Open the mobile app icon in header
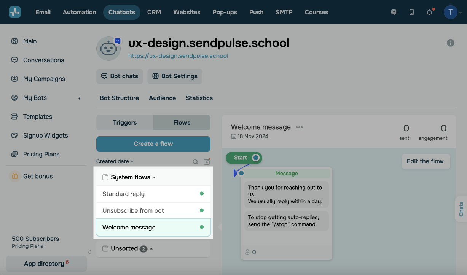Viewport: 467px width, 275px height. (x=412, y=12)
